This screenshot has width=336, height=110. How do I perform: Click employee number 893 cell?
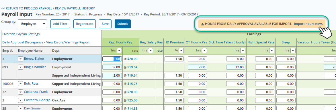tap(8, 71)
